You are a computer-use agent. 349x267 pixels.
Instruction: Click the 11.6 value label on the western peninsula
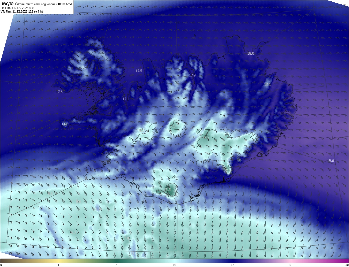(65, 124)
